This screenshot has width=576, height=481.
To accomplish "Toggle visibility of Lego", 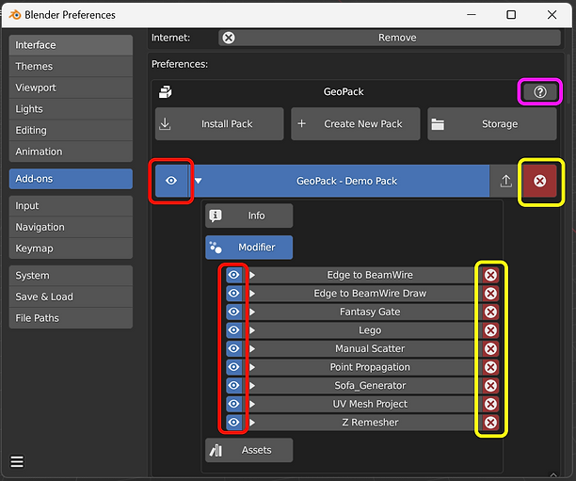I will [233, 330].
